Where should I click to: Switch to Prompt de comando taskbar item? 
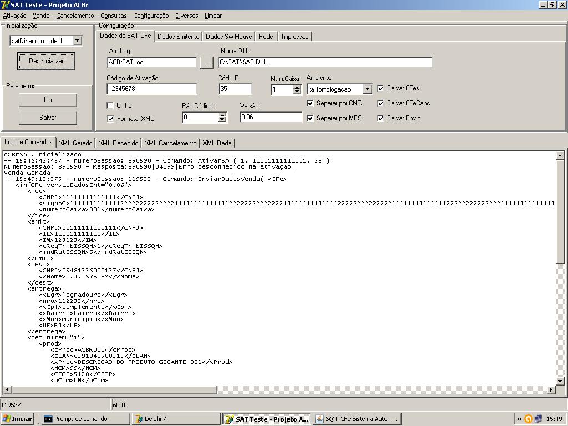pos(86,419)
